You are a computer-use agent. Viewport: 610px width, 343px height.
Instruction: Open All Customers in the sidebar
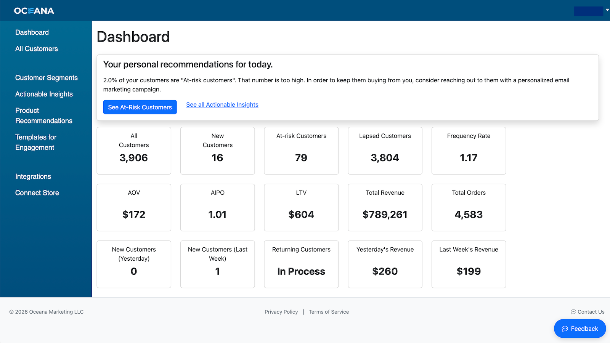pyautogui.click(x=37, y=49)
